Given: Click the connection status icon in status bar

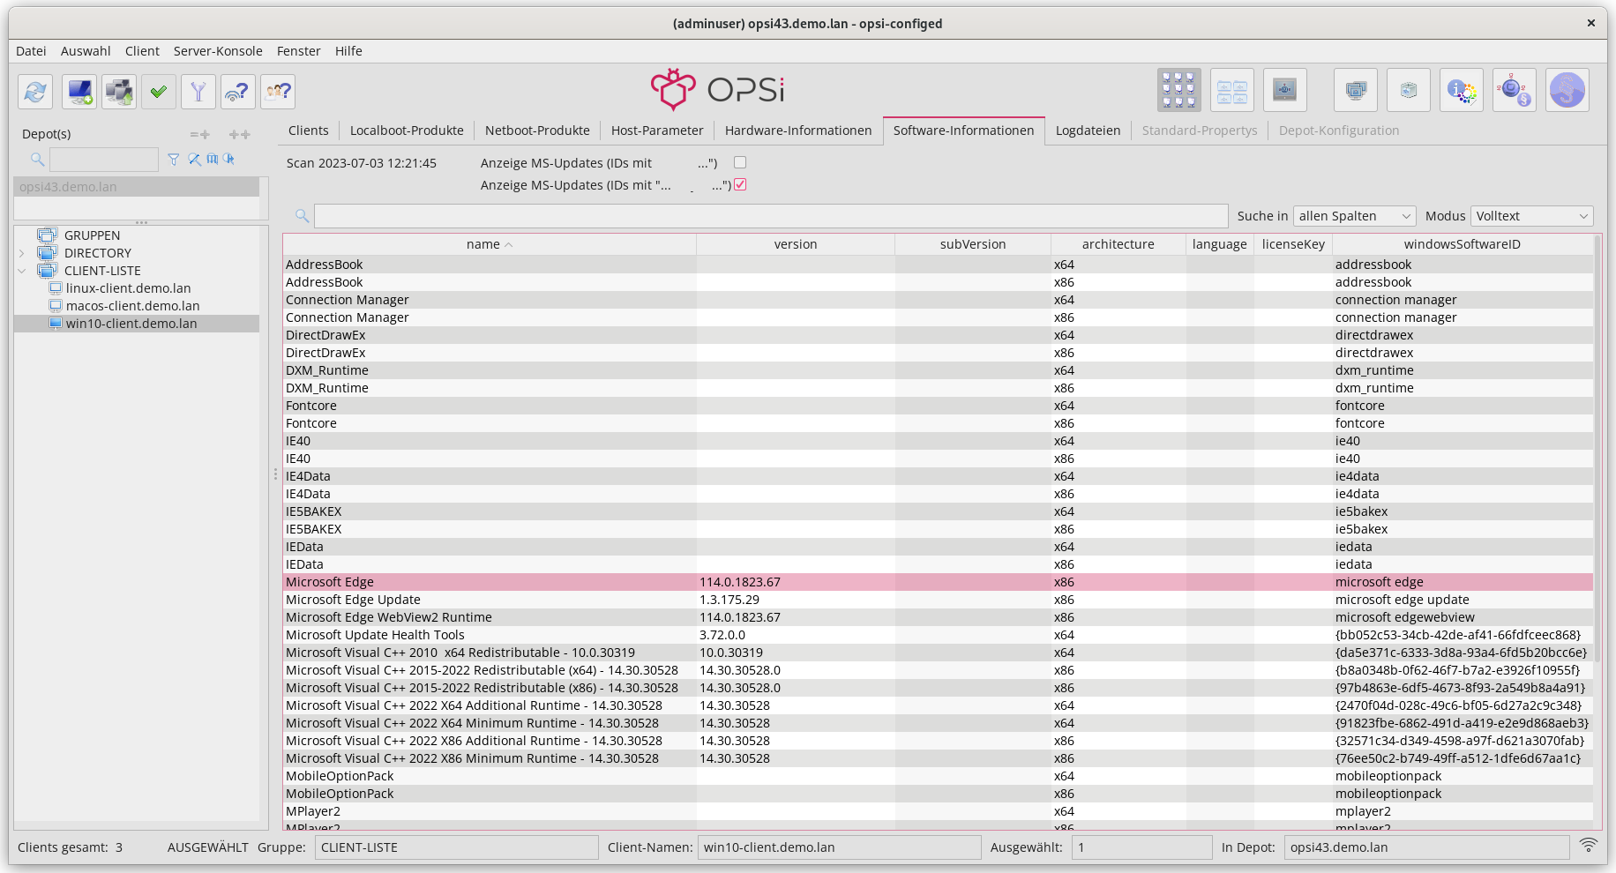Looking at the screenshot, I should (x=1589, y=845).
